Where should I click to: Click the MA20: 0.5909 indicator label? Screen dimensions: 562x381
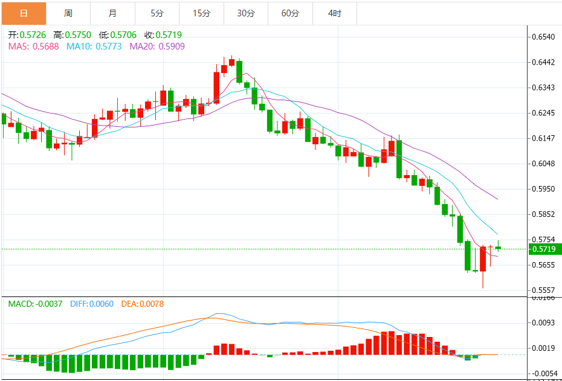tap(157, 46)
